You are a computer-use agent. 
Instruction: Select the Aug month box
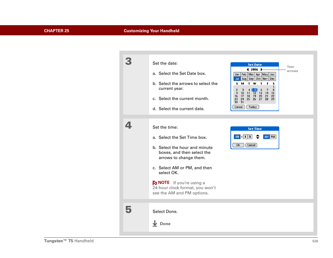[244, 79]
